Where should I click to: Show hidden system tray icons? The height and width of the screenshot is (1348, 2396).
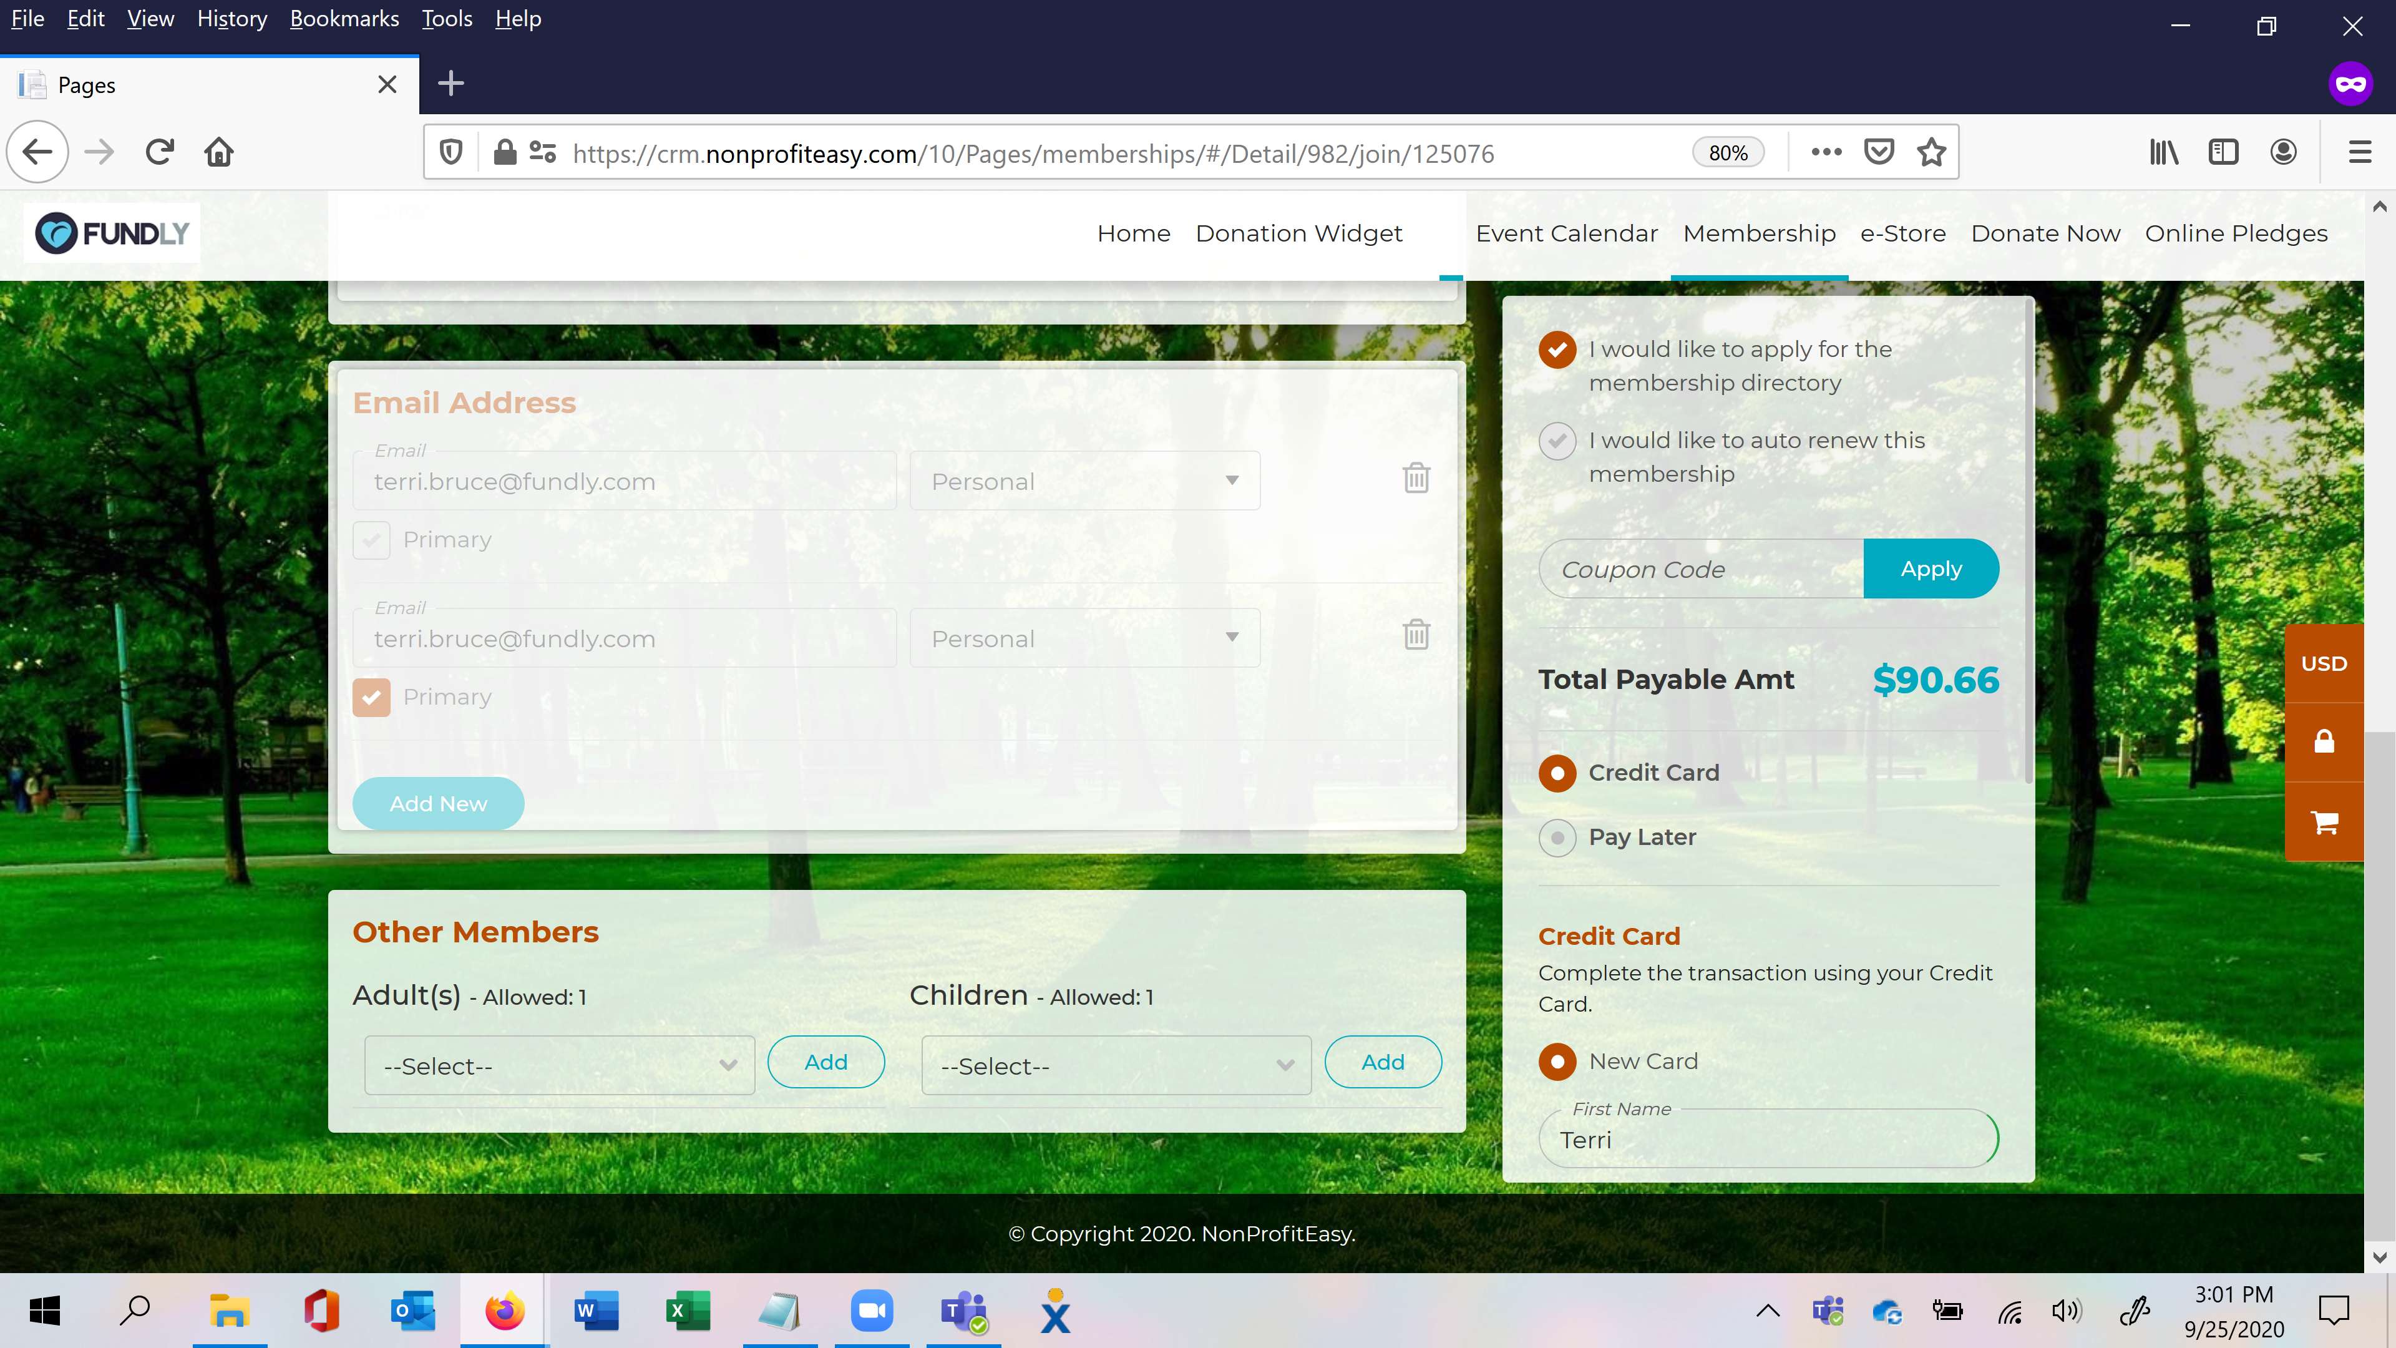click(x=1767, y=1311)
